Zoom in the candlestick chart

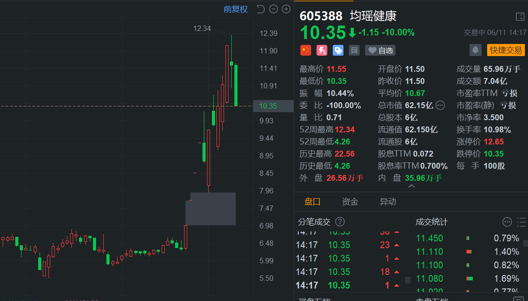[286, 9]
